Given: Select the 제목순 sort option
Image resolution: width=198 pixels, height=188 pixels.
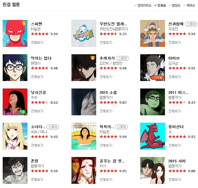Looking at the screenshot, I should pyautogui.click(x=189, y=5).
